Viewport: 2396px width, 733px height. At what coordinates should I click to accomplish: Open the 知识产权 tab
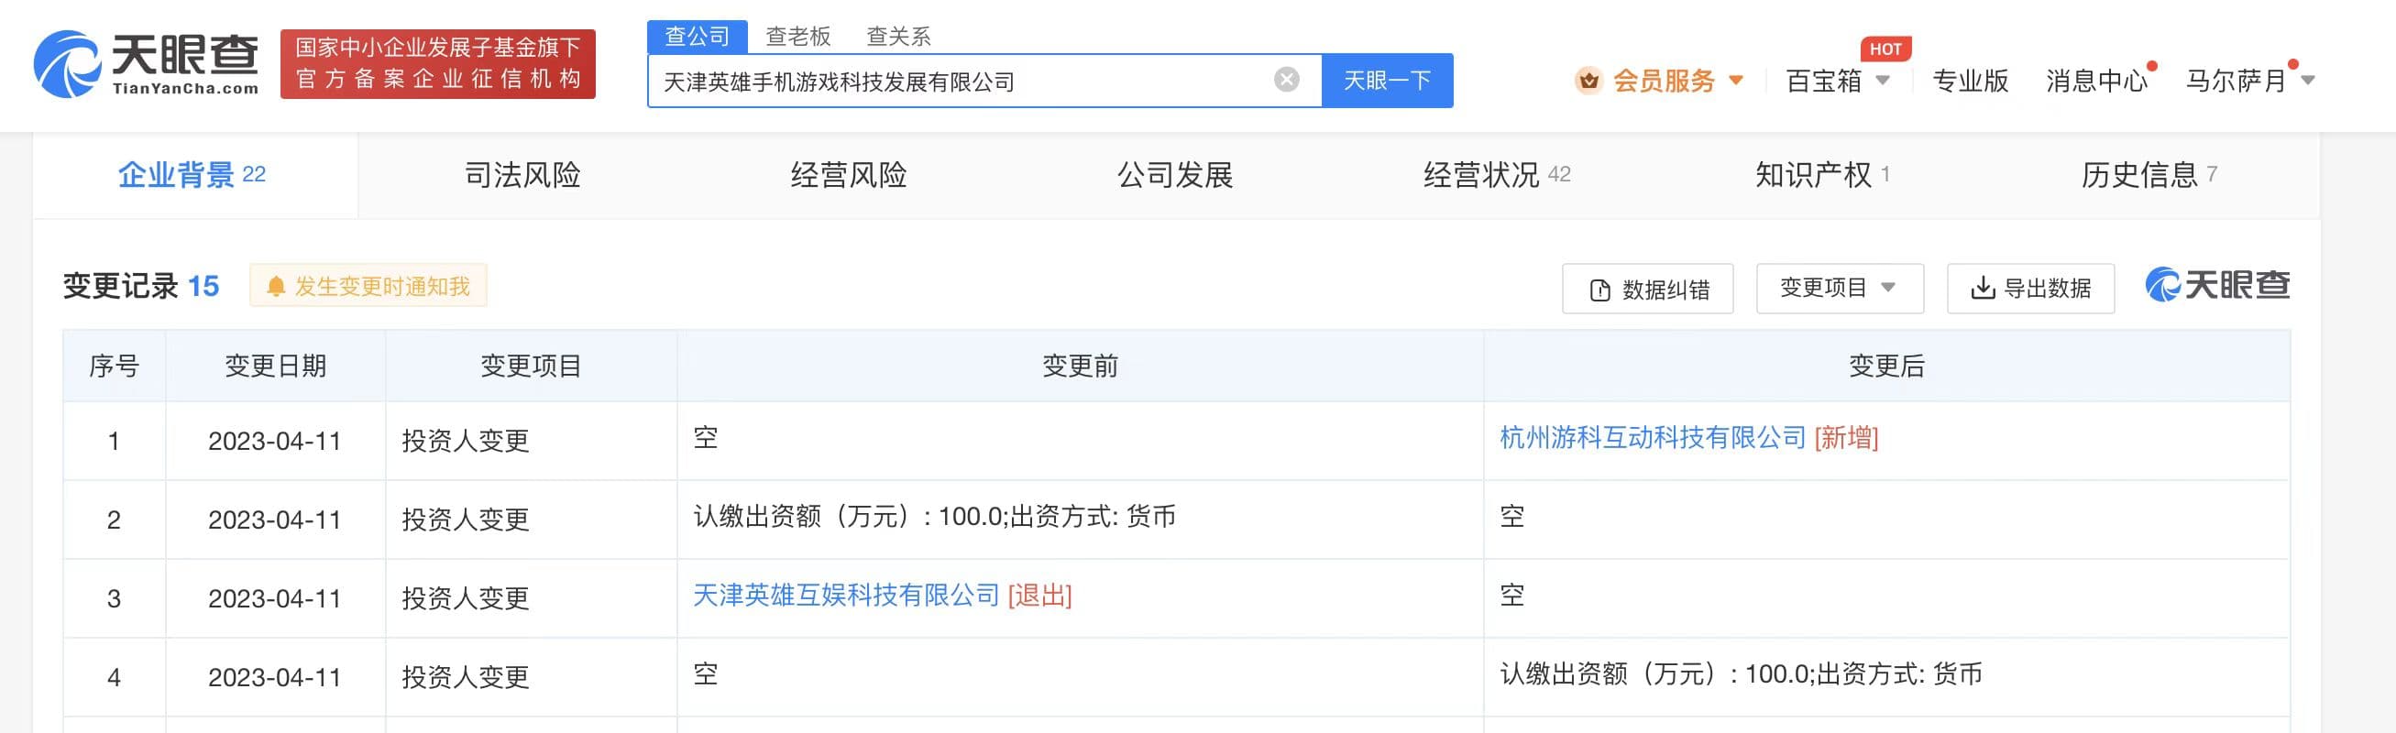point(1822,175)
